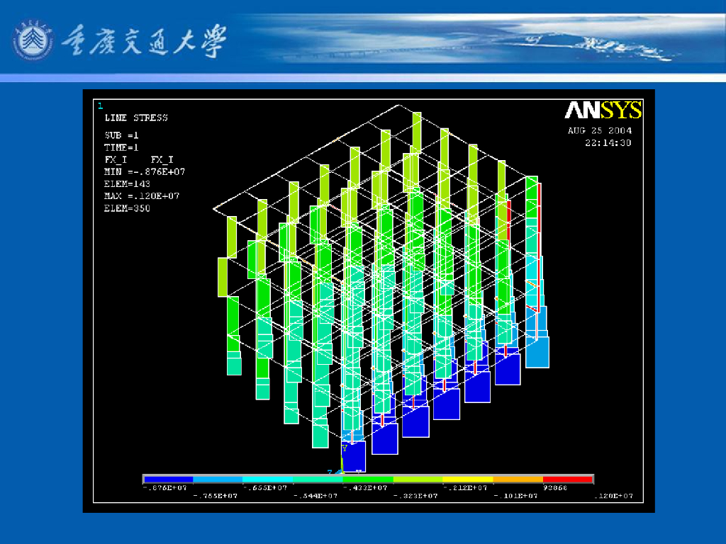The image size is (726, 544).
Task: Click the LINE STRESS title text
Action: (x=136, y=118)
